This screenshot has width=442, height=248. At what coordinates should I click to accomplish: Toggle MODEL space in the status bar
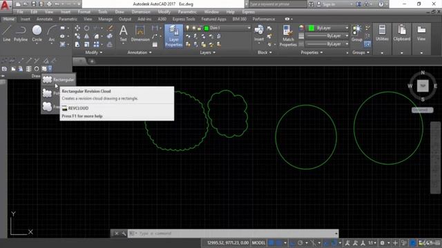(x=258, y=242)
